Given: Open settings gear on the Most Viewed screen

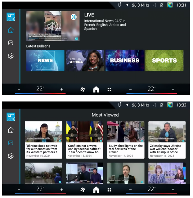Looking at the screenshot, I should tap(11, 156).
